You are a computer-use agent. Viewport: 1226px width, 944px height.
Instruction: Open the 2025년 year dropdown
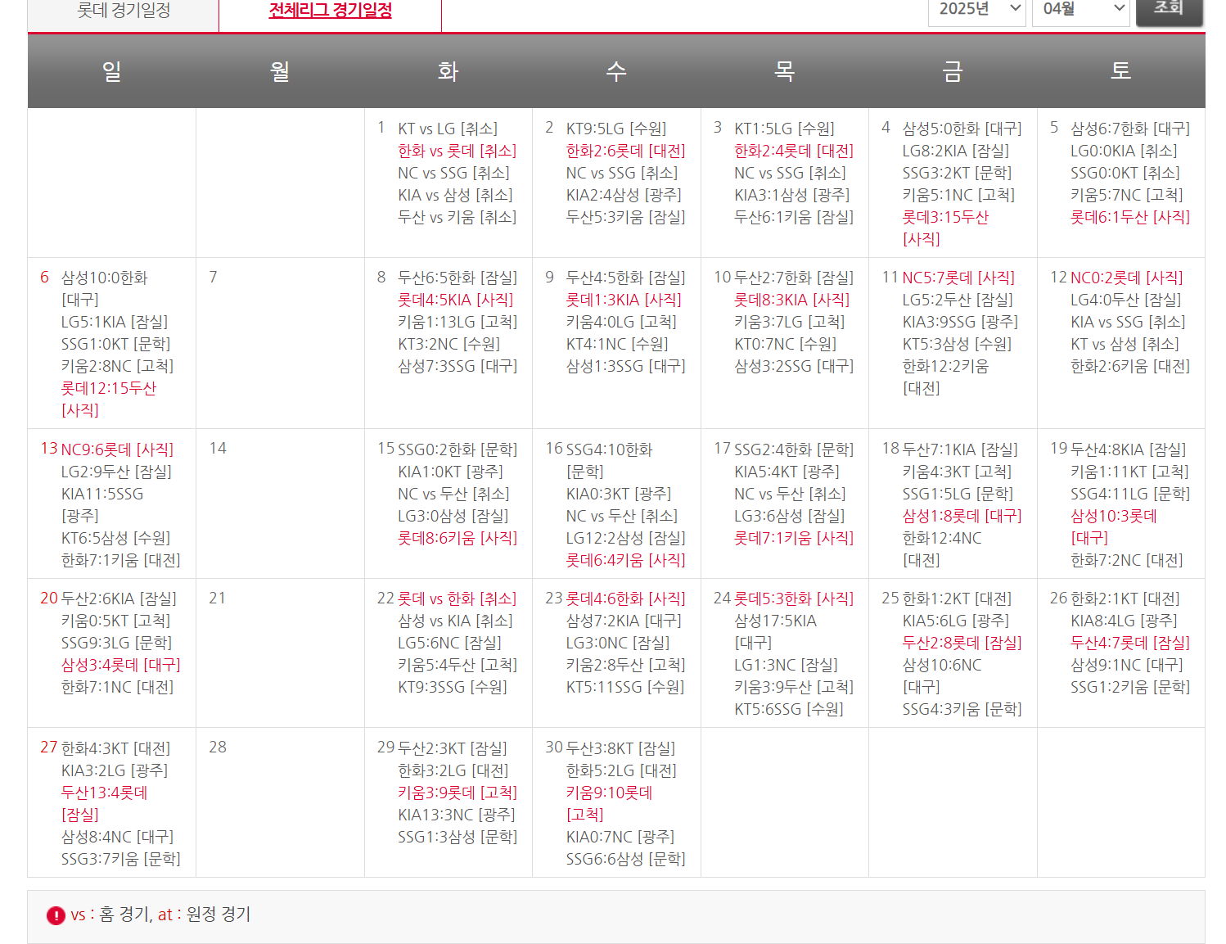coord(976,10)
